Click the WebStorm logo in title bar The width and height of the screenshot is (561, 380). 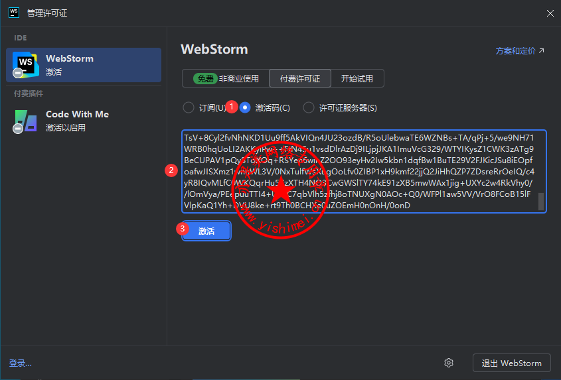click(x=14, y=13)
